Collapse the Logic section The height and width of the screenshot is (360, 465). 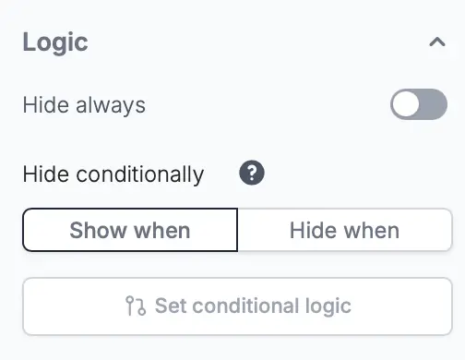(437, 42)
